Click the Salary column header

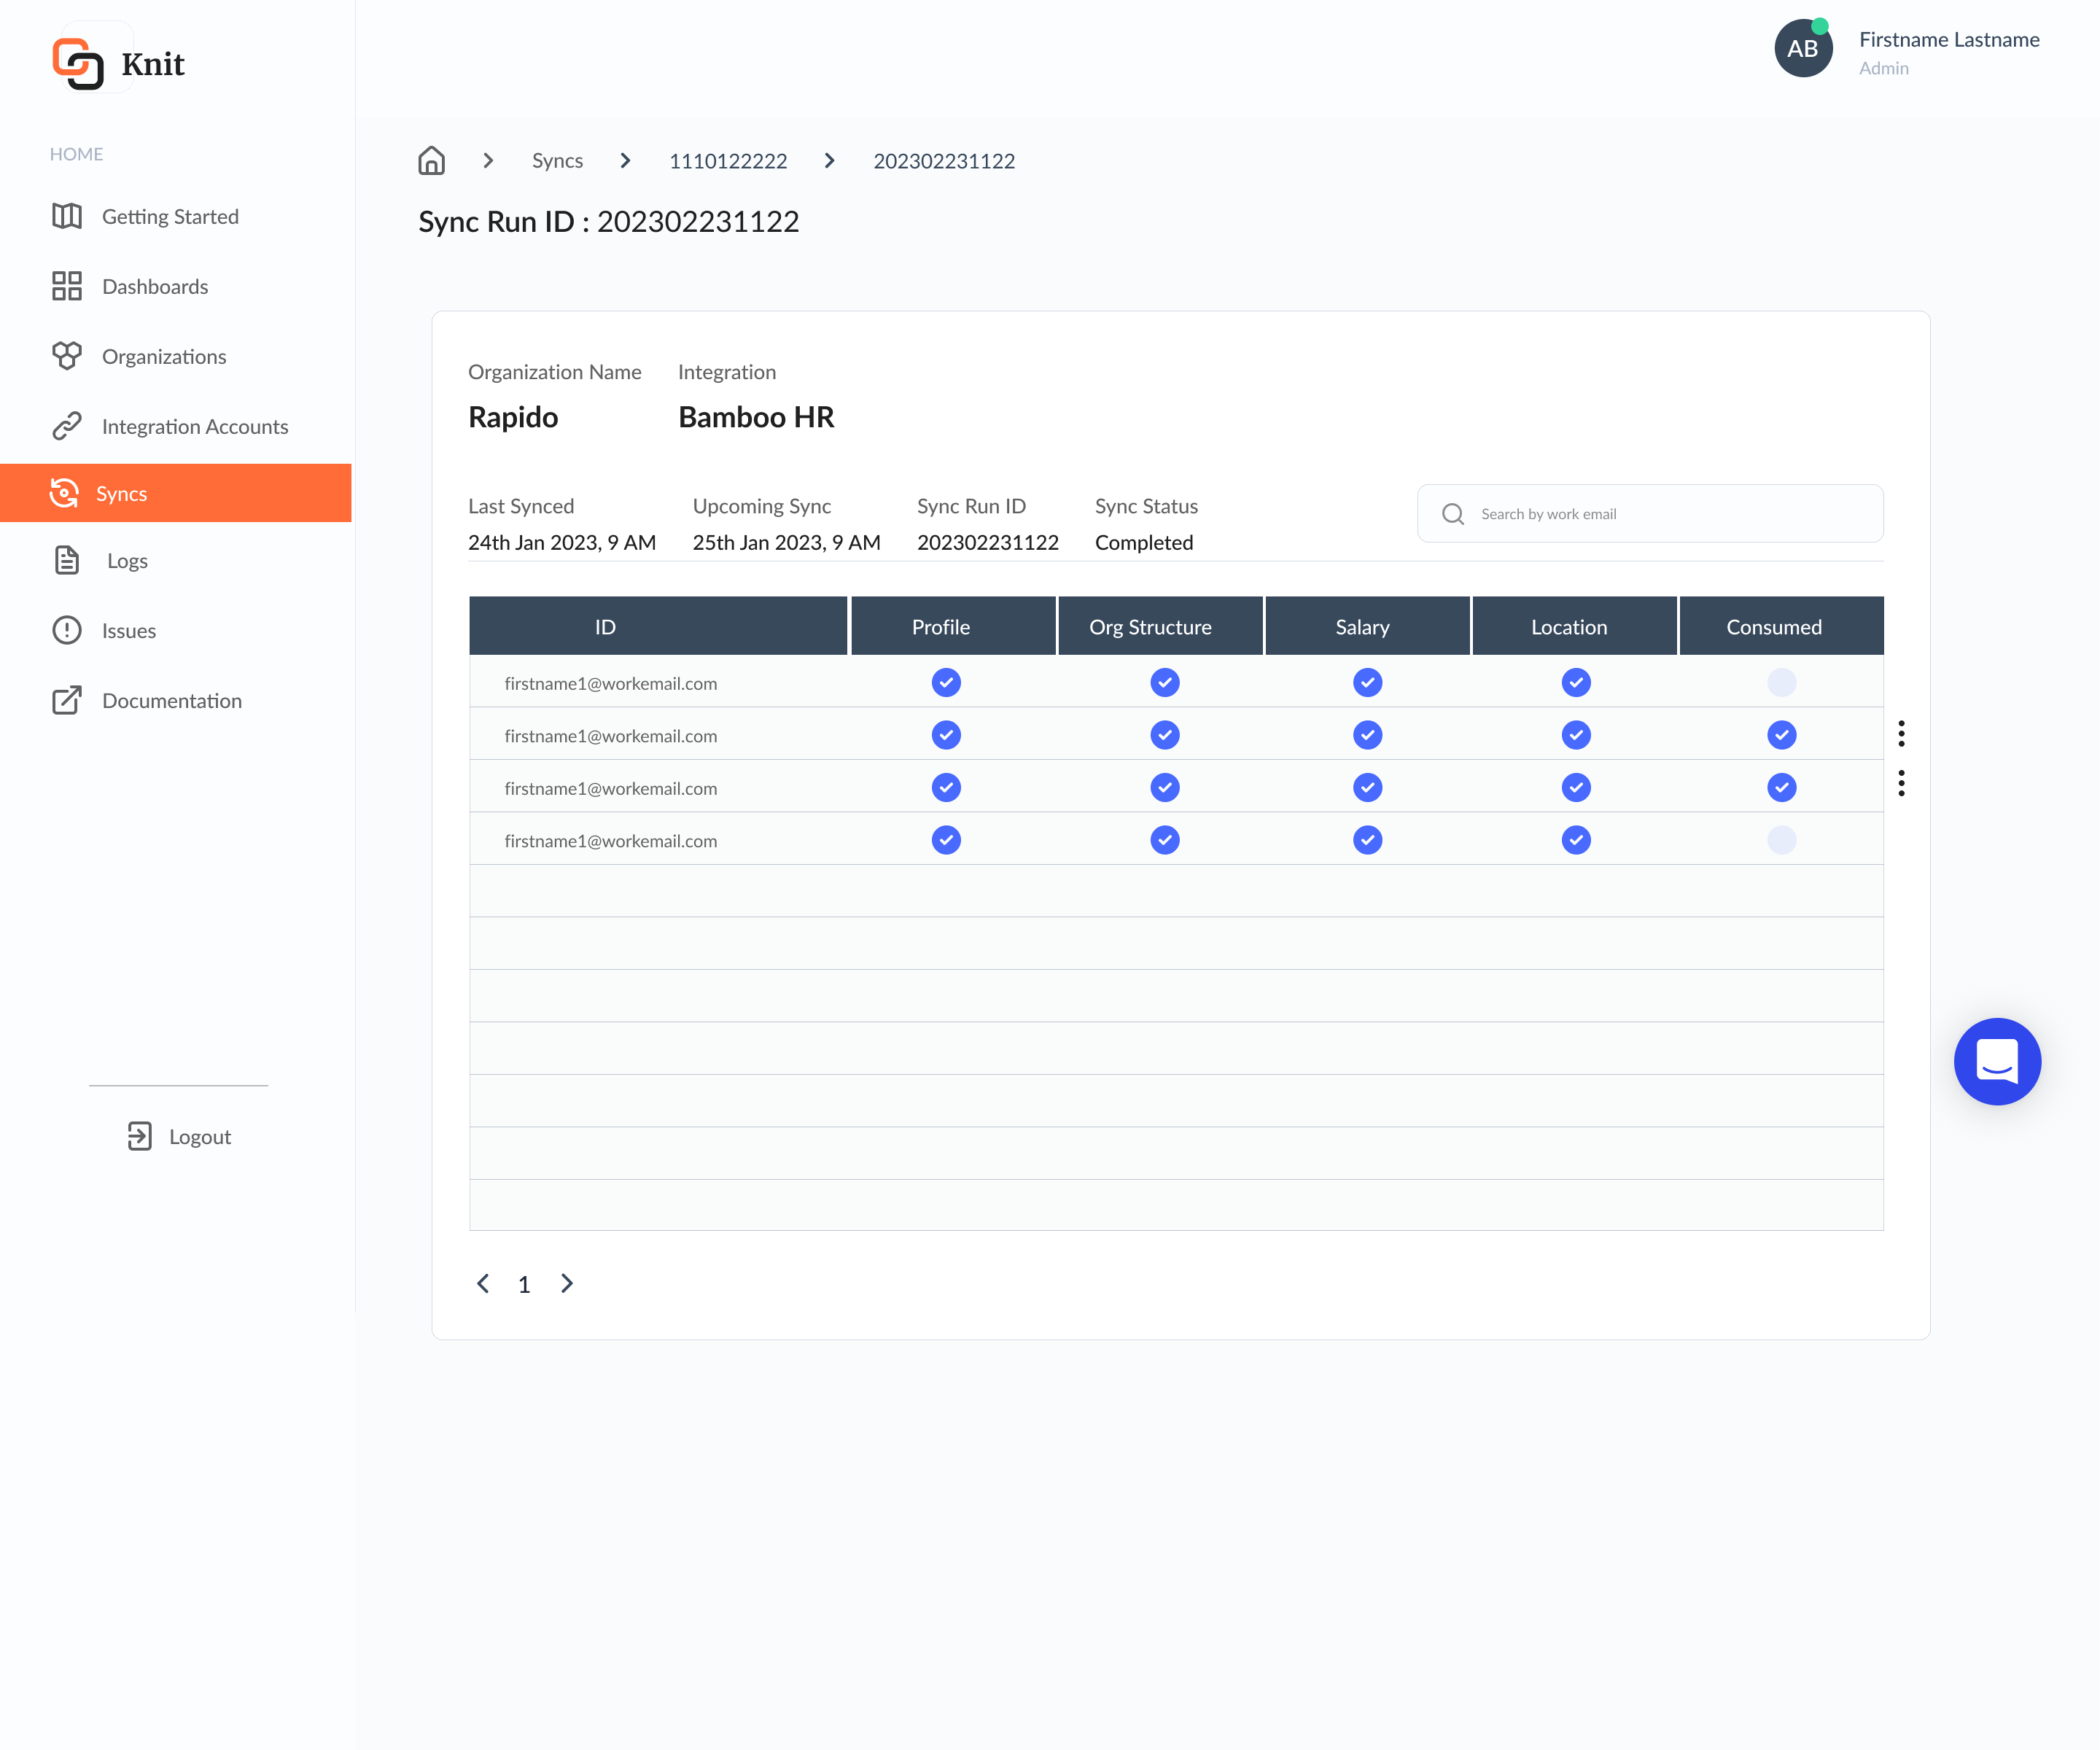point(1362,627)
